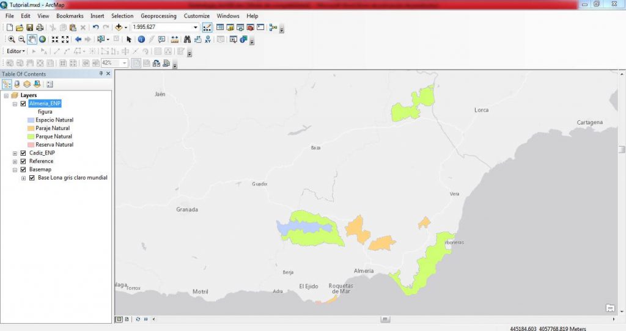Uncheck the Almeria_ENP layer checkbox
The height and width of the screenshot is (331, 626).
(x=23, y=104)
